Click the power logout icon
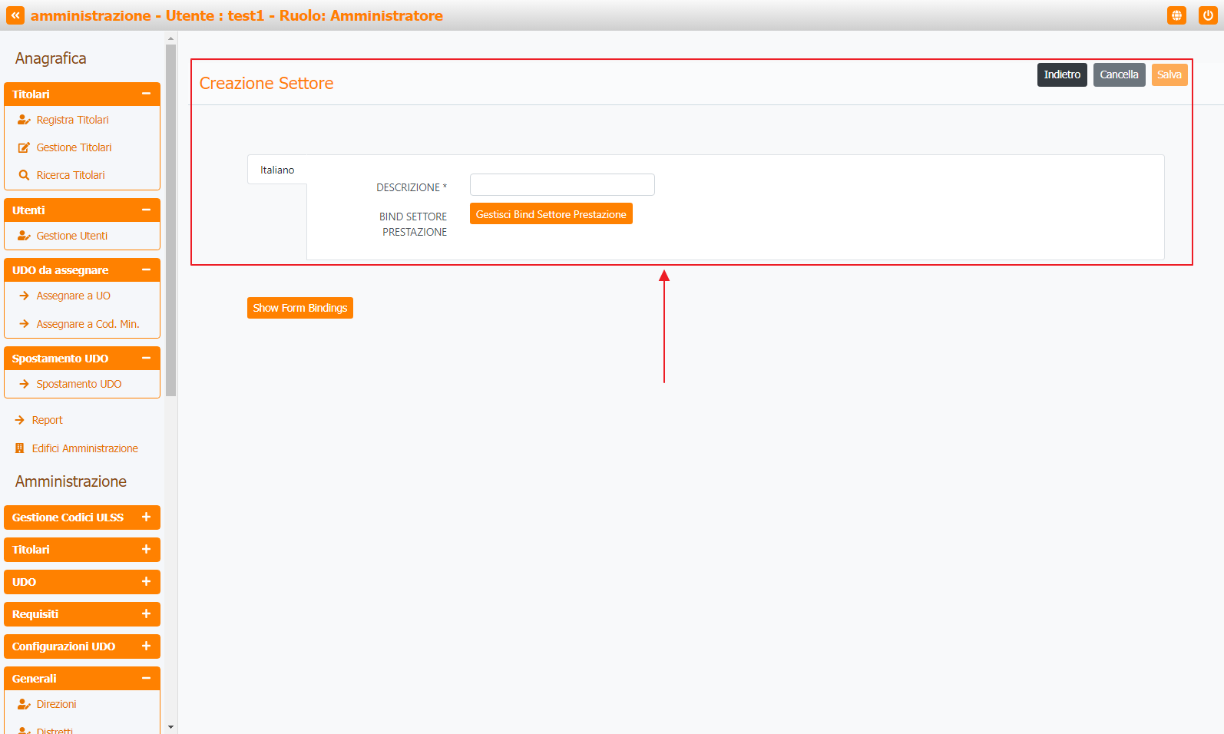 tap(1208, 15)
